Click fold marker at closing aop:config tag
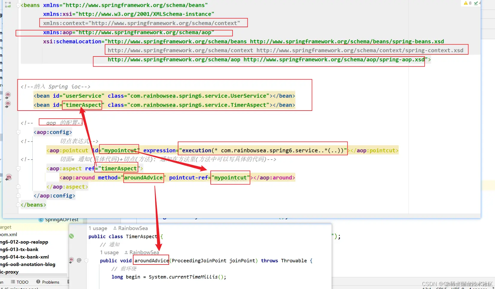The height and width of the screenshot is (289, 495). (x=18, y=196)
